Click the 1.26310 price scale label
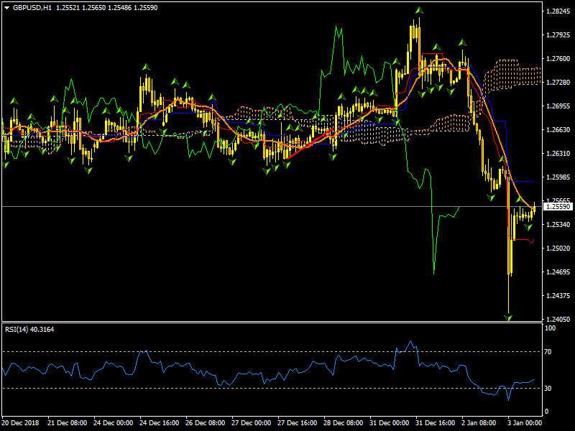 coord(558,154)
